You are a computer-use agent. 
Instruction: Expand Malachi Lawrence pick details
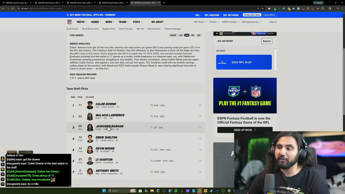pos(200,116)
